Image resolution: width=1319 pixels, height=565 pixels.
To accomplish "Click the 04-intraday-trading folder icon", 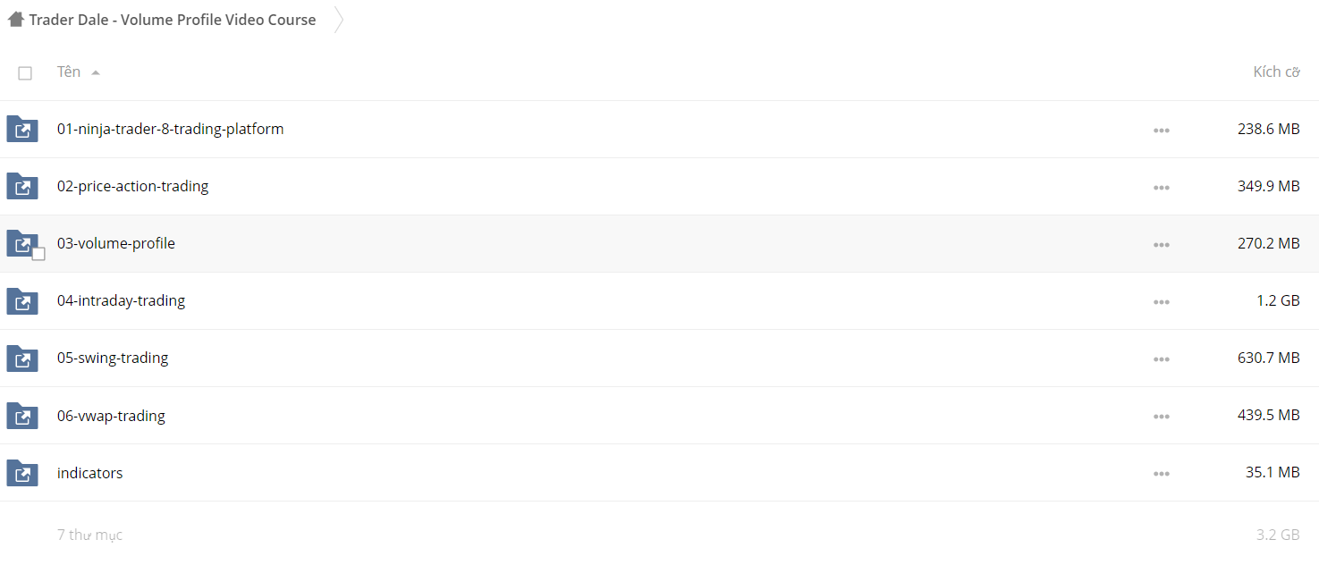I will [x=22, y=301].
